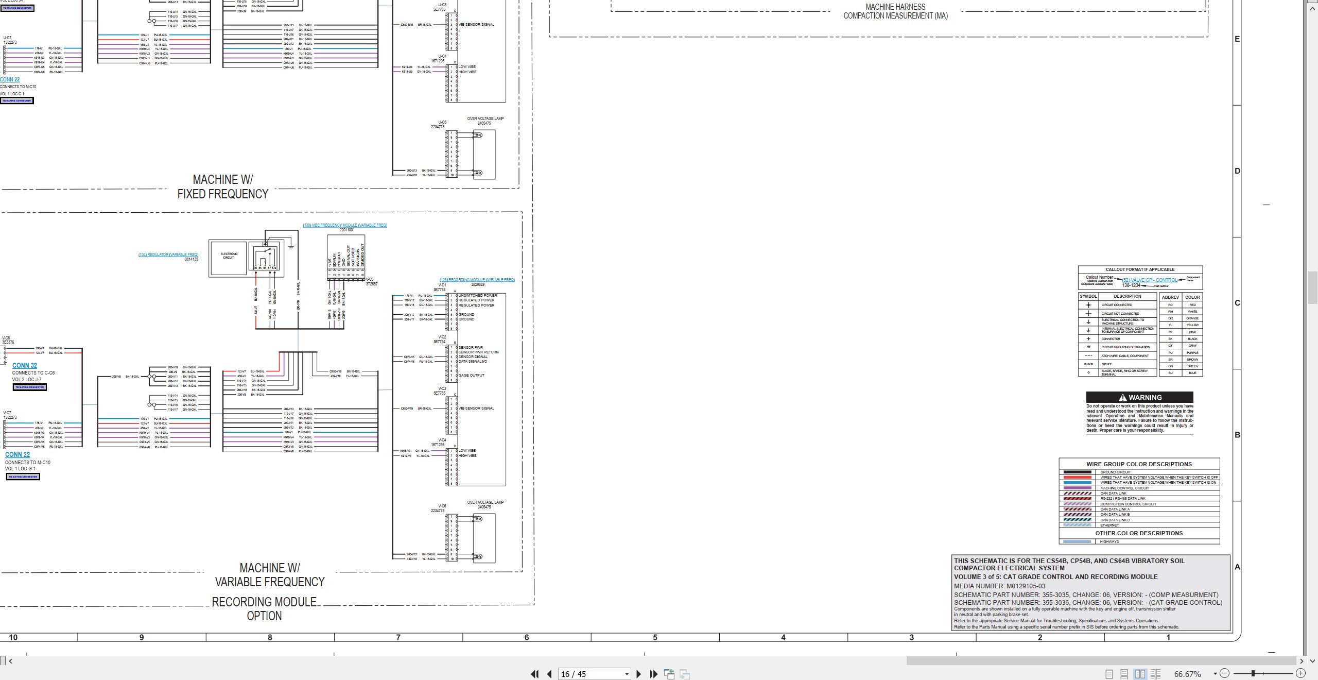Click the purple machine control circuit swatch
The width and height of the screenshot is (1318, 680).
coord(1077,488)
